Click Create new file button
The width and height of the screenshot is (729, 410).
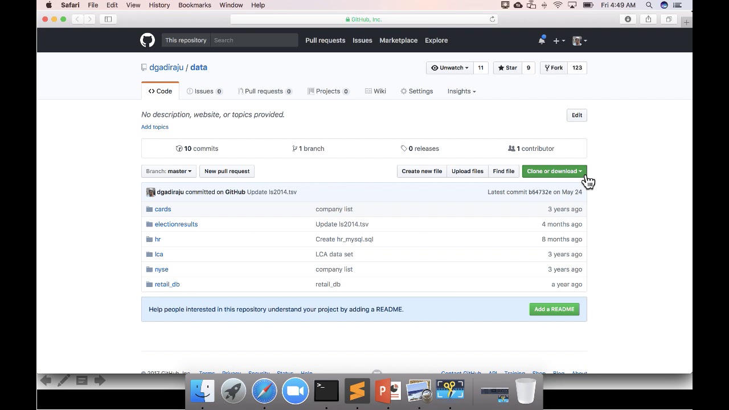pyautogui.click(x=421, y=171)
